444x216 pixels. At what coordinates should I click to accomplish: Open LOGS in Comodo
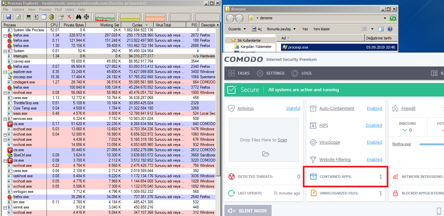point(301,73)
